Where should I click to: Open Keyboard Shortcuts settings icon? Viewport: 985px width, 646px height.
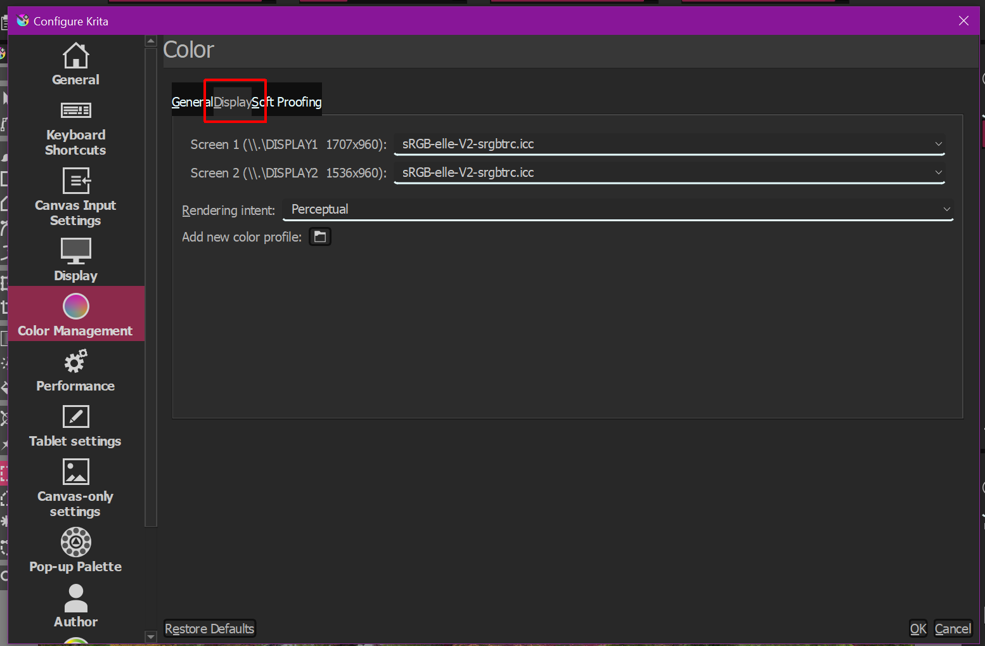point(75,110)
